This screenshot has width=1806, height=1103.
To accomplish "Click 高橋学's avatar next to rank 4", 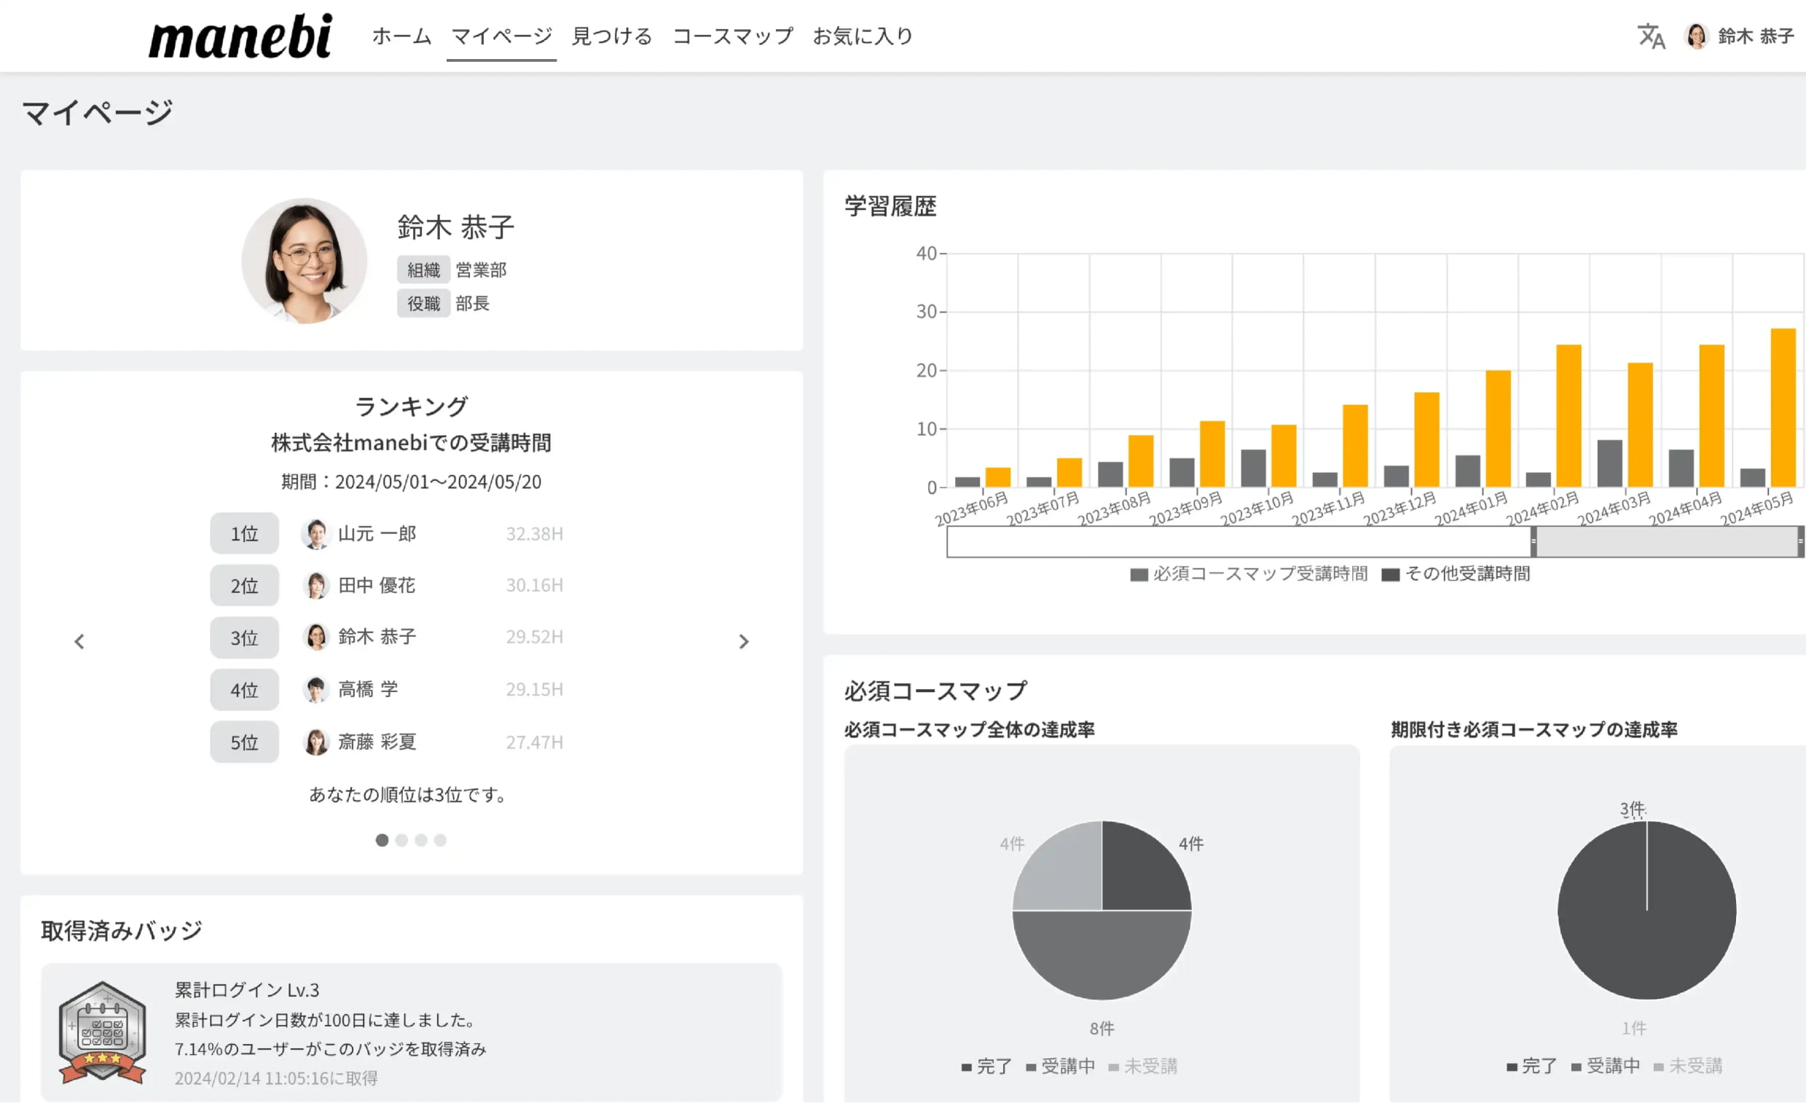I will [x=316, y=689].
